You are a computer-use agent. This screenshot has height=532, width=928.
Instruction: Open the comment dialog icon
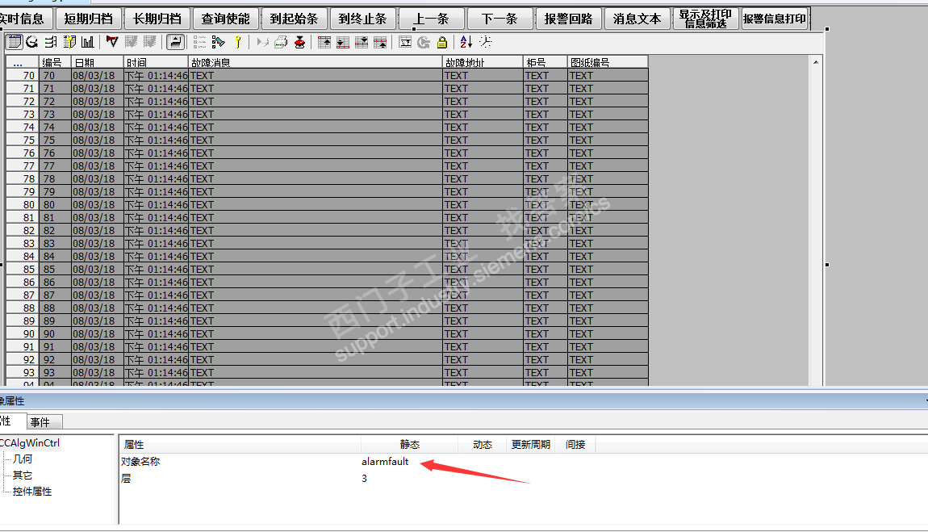tap(424, 42)
